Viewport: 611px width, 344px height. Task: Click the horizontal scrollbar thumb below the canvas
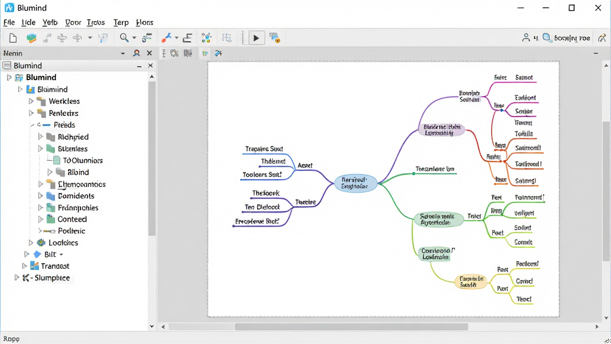(x=351, y=327)
